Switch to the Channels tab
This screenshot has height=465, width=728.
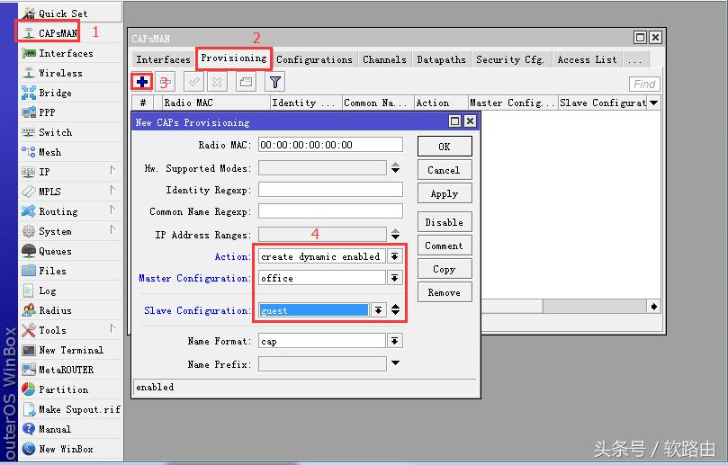coord(384,60)
